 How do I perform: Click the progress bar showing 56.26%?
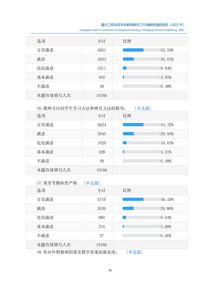[141, 199]
